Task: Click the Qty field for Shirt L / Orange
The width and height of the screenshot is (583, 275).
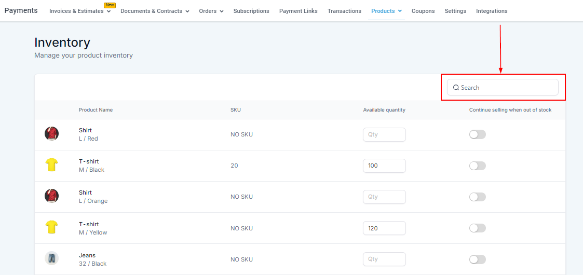Action: [x=384, y=197]
